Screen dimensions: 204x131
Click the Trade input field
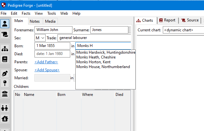pyautogui.click(x=94, y=38)
